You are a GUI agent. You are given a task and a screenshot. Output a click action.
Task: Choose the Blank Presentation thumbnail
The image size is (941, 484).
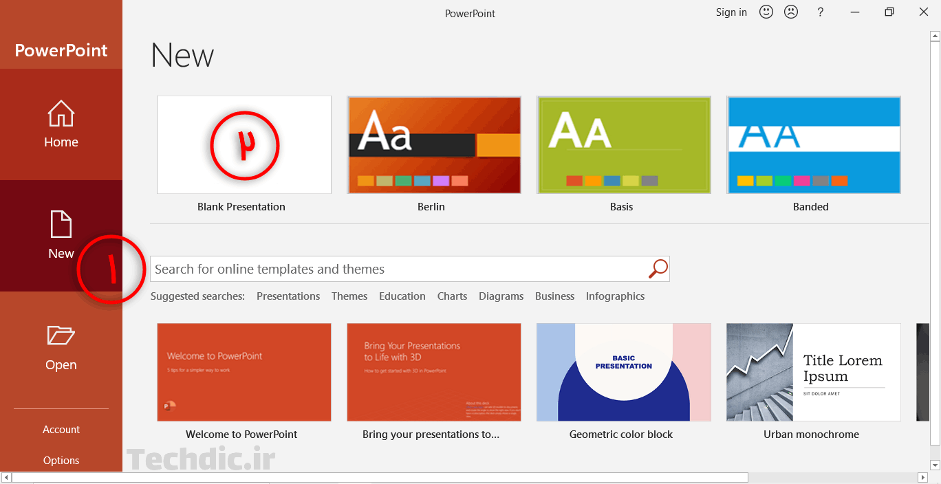[244, 144]
